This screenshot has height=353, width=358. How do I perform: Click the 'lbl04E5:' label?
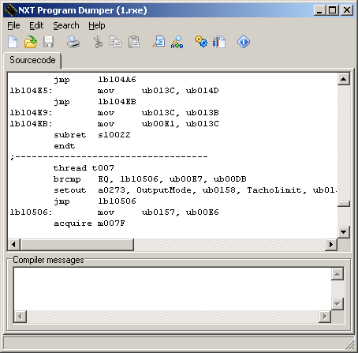31,91
